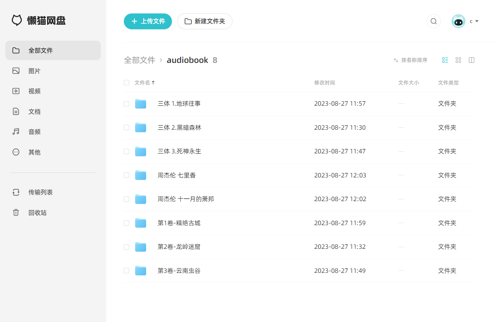Open the search magnifier icon
This screenshot has height=322, width=496.
tap(433, 21)
